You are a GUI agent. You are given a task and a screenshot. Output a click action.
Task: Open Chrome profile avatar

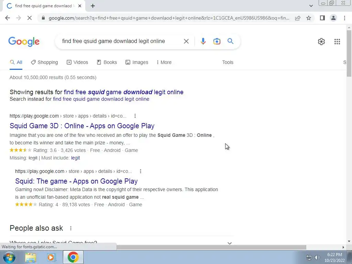click(333, 18)
